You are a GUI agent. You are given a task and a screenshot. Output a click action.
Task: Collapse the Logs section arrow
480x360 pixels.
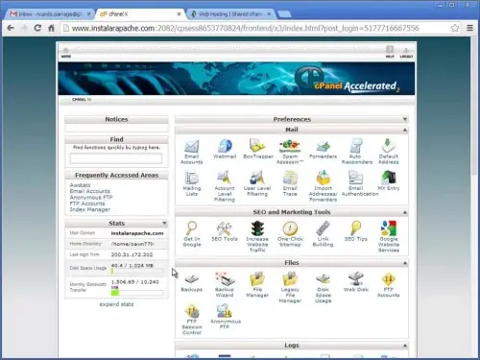click(405, 346)
